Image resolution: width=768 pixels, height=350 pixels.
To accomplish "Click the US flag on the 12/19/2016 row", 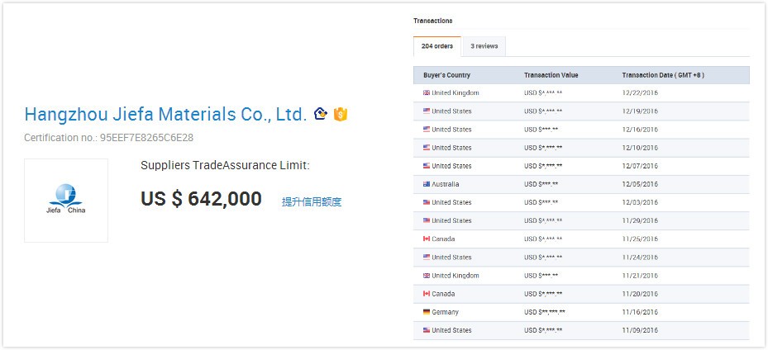I will (x=427, y=111).
